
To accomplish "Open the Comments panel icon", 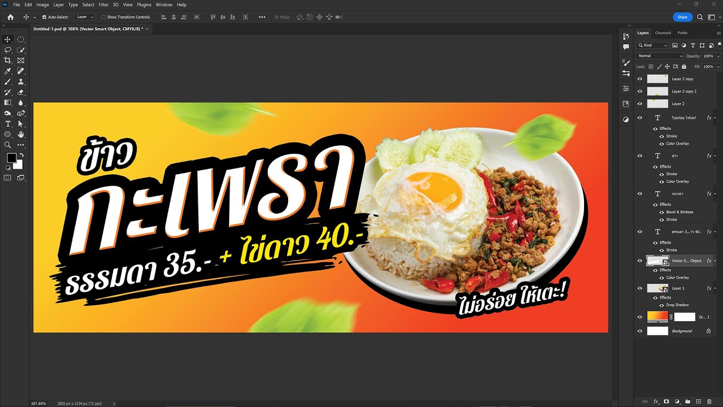I will click(626, 47).
